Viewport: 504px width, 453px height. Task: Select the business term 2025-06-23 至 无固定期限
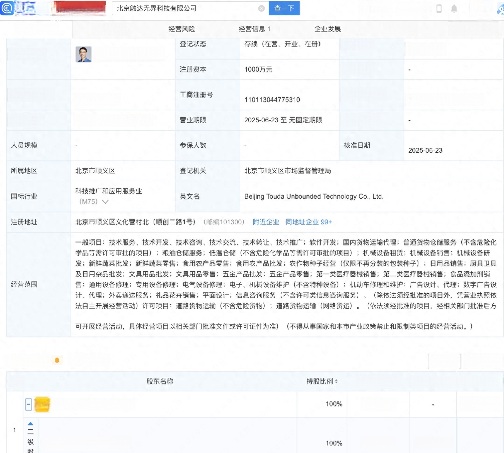(x=283, y=120)
